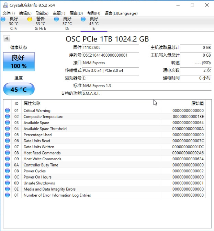Image resolution: width=214 pixels, height=231 pixels.
Task: Click status orb of Power On Hours row
Action: [x=7, y=177]
